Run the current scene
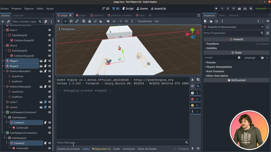The height and width of the screenshot is (152, 271). point(239,8)
